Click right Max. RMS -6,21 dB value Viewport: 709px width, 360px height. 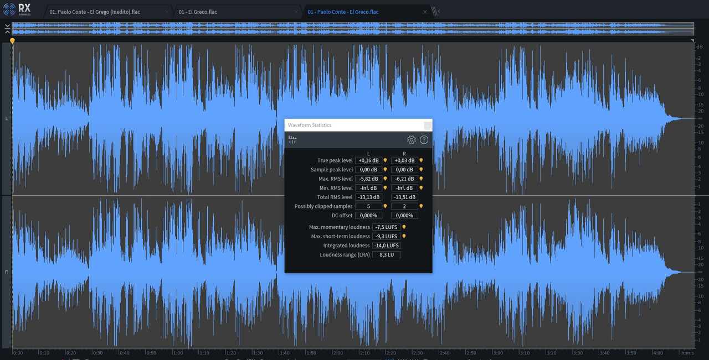pos(404,179)
